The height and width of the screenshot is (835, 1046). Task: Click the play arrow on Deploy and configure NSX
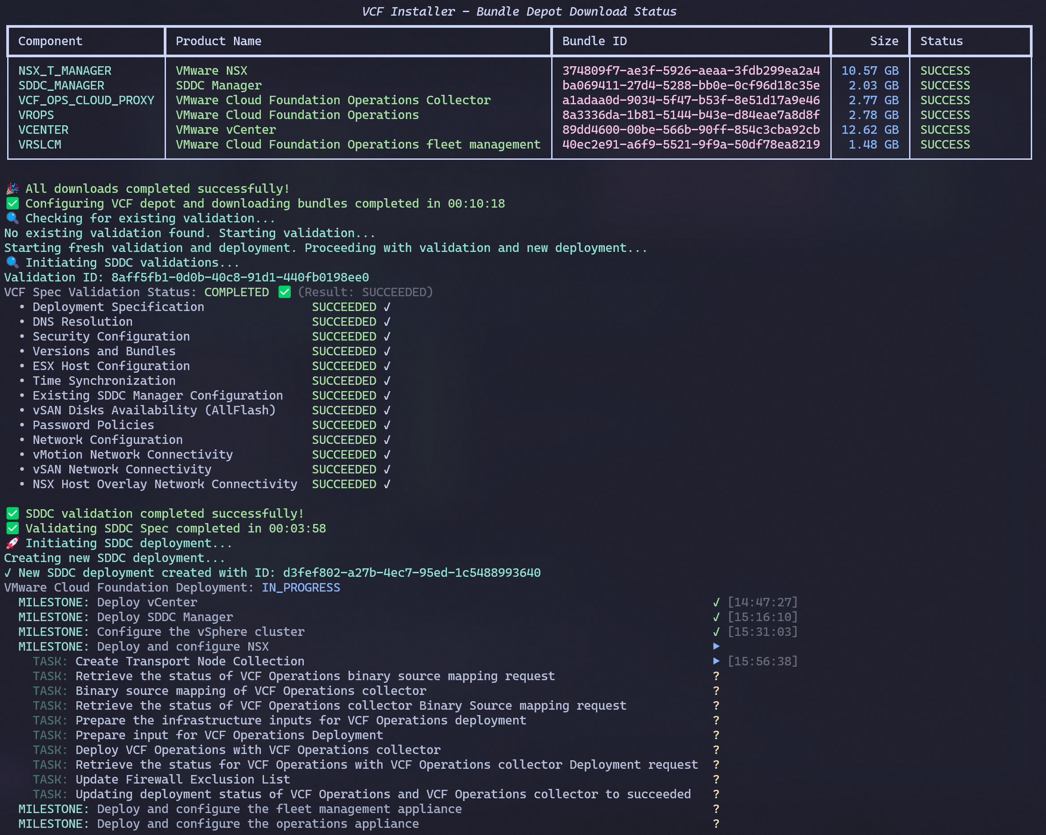[716, 646]
